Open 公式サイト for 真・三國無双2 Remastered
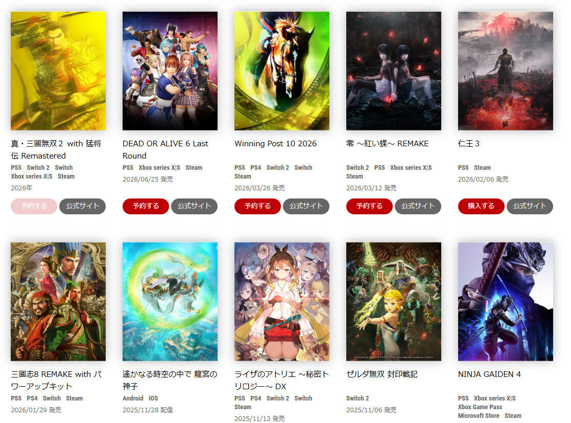The image size is (571, 423). pyautogui.click(x=82, y=206)
